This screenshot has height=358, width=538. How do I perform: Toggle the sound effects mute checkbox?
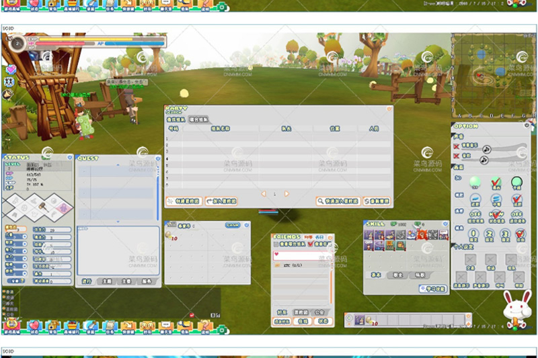point(457,156)
